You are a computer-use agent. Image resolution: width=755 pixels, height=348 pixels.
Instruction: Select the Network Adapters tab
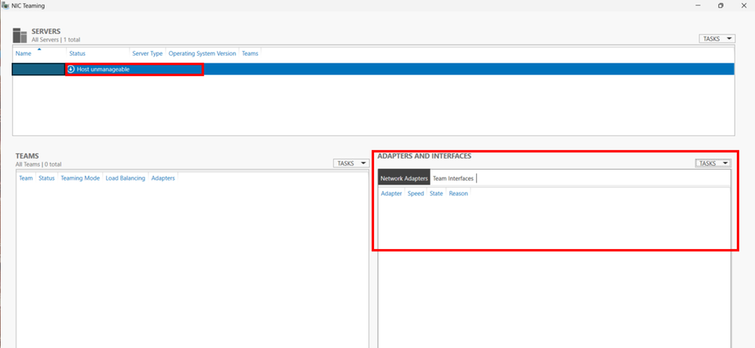pos(404,178)
